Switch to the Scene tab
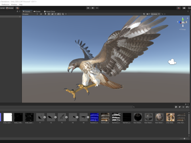The height and width of the screenshot is (143, 191). pos(27,12)
